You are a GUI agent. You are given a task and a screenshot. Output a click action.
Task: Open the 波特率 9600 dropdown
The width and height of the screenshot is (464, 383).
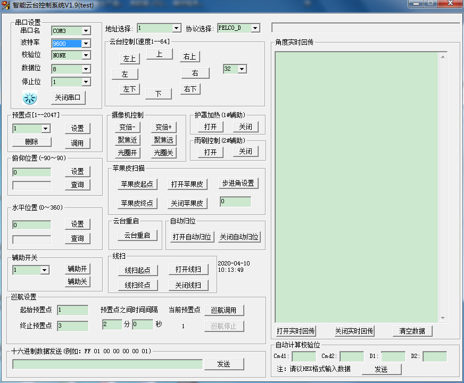click(86, 44)
